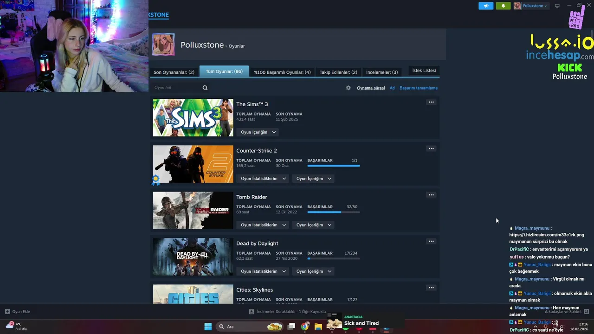Click Oyun Ekle plus button
Screen dimensions: 594x334
point(17,312)
